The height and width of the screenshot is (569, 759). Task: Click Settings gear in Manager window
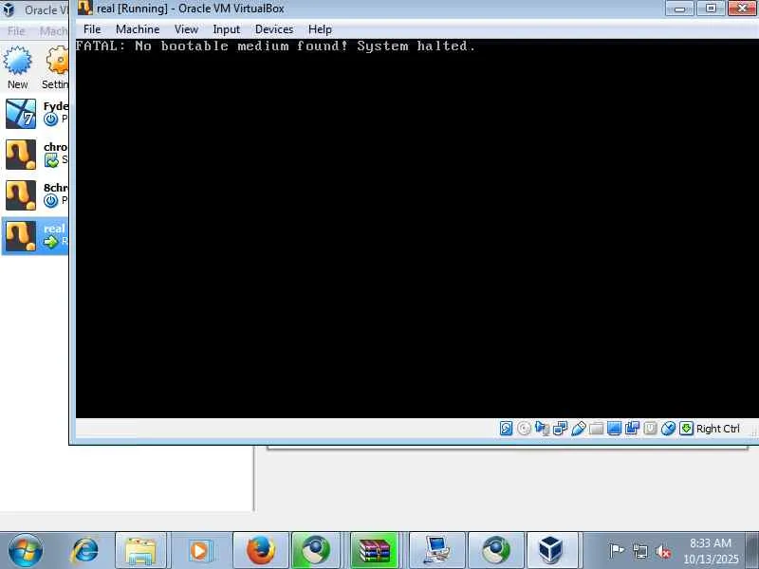[x=55, y=67]
